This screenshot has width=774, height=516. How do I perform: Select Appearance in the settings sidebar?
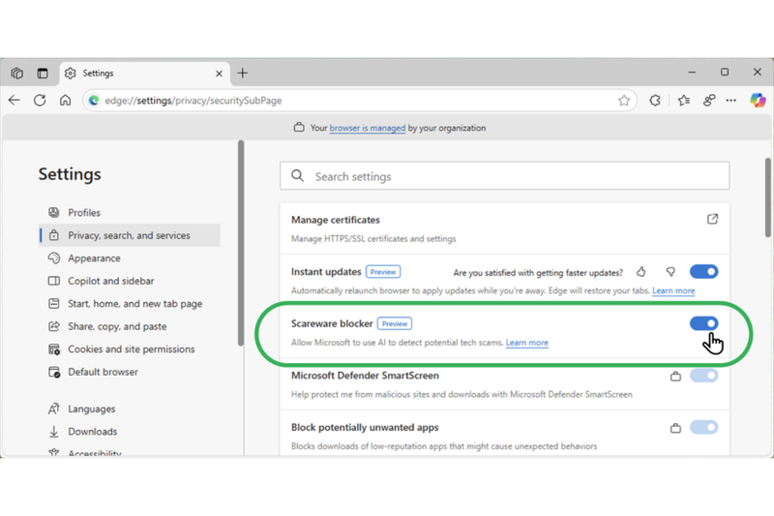(x=94, y=258)
